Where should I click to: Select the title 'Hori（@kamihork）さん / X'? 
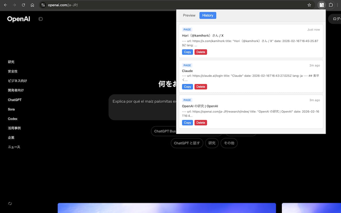[203, 35]
